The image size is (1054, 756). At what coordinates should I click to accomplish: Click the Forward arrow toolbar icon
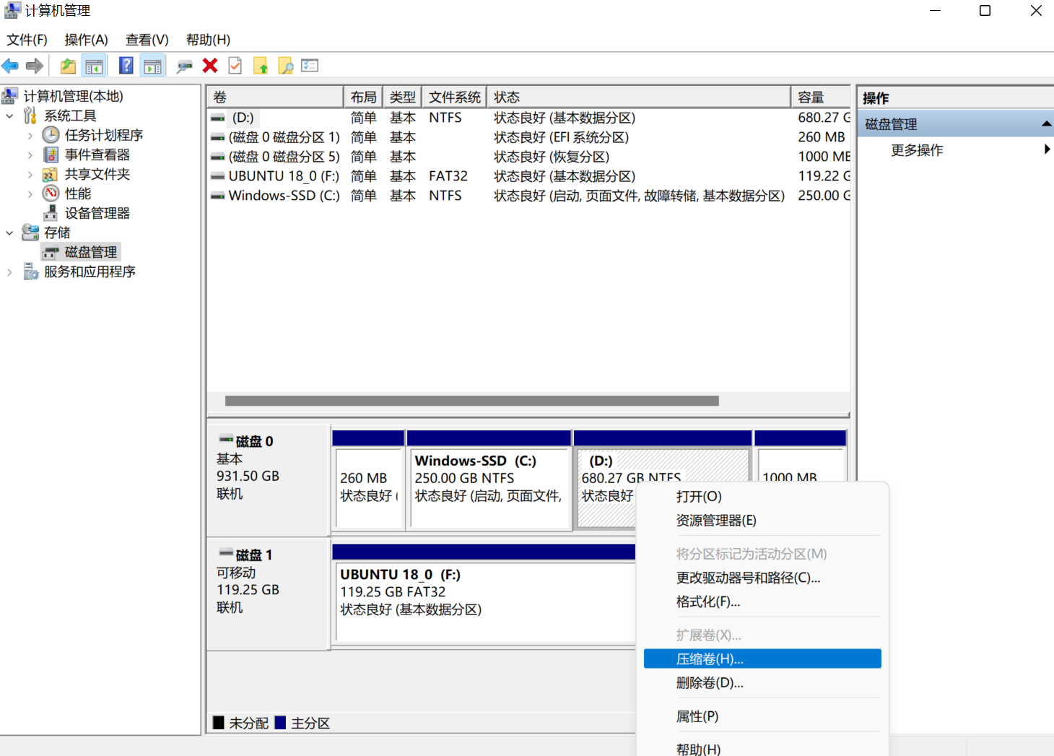click(x=34, y=66)
